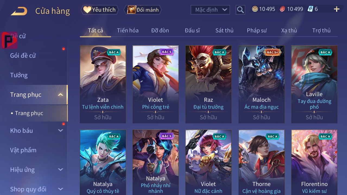Open Tướng in the sidebar
The image size is (347, 195).
(x=19, y=75)
